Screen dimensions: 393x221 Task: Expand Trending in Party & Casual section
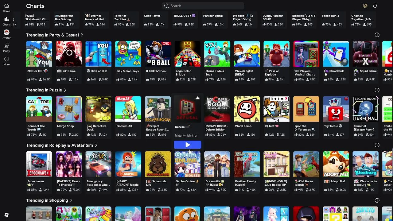click(55, 35)
